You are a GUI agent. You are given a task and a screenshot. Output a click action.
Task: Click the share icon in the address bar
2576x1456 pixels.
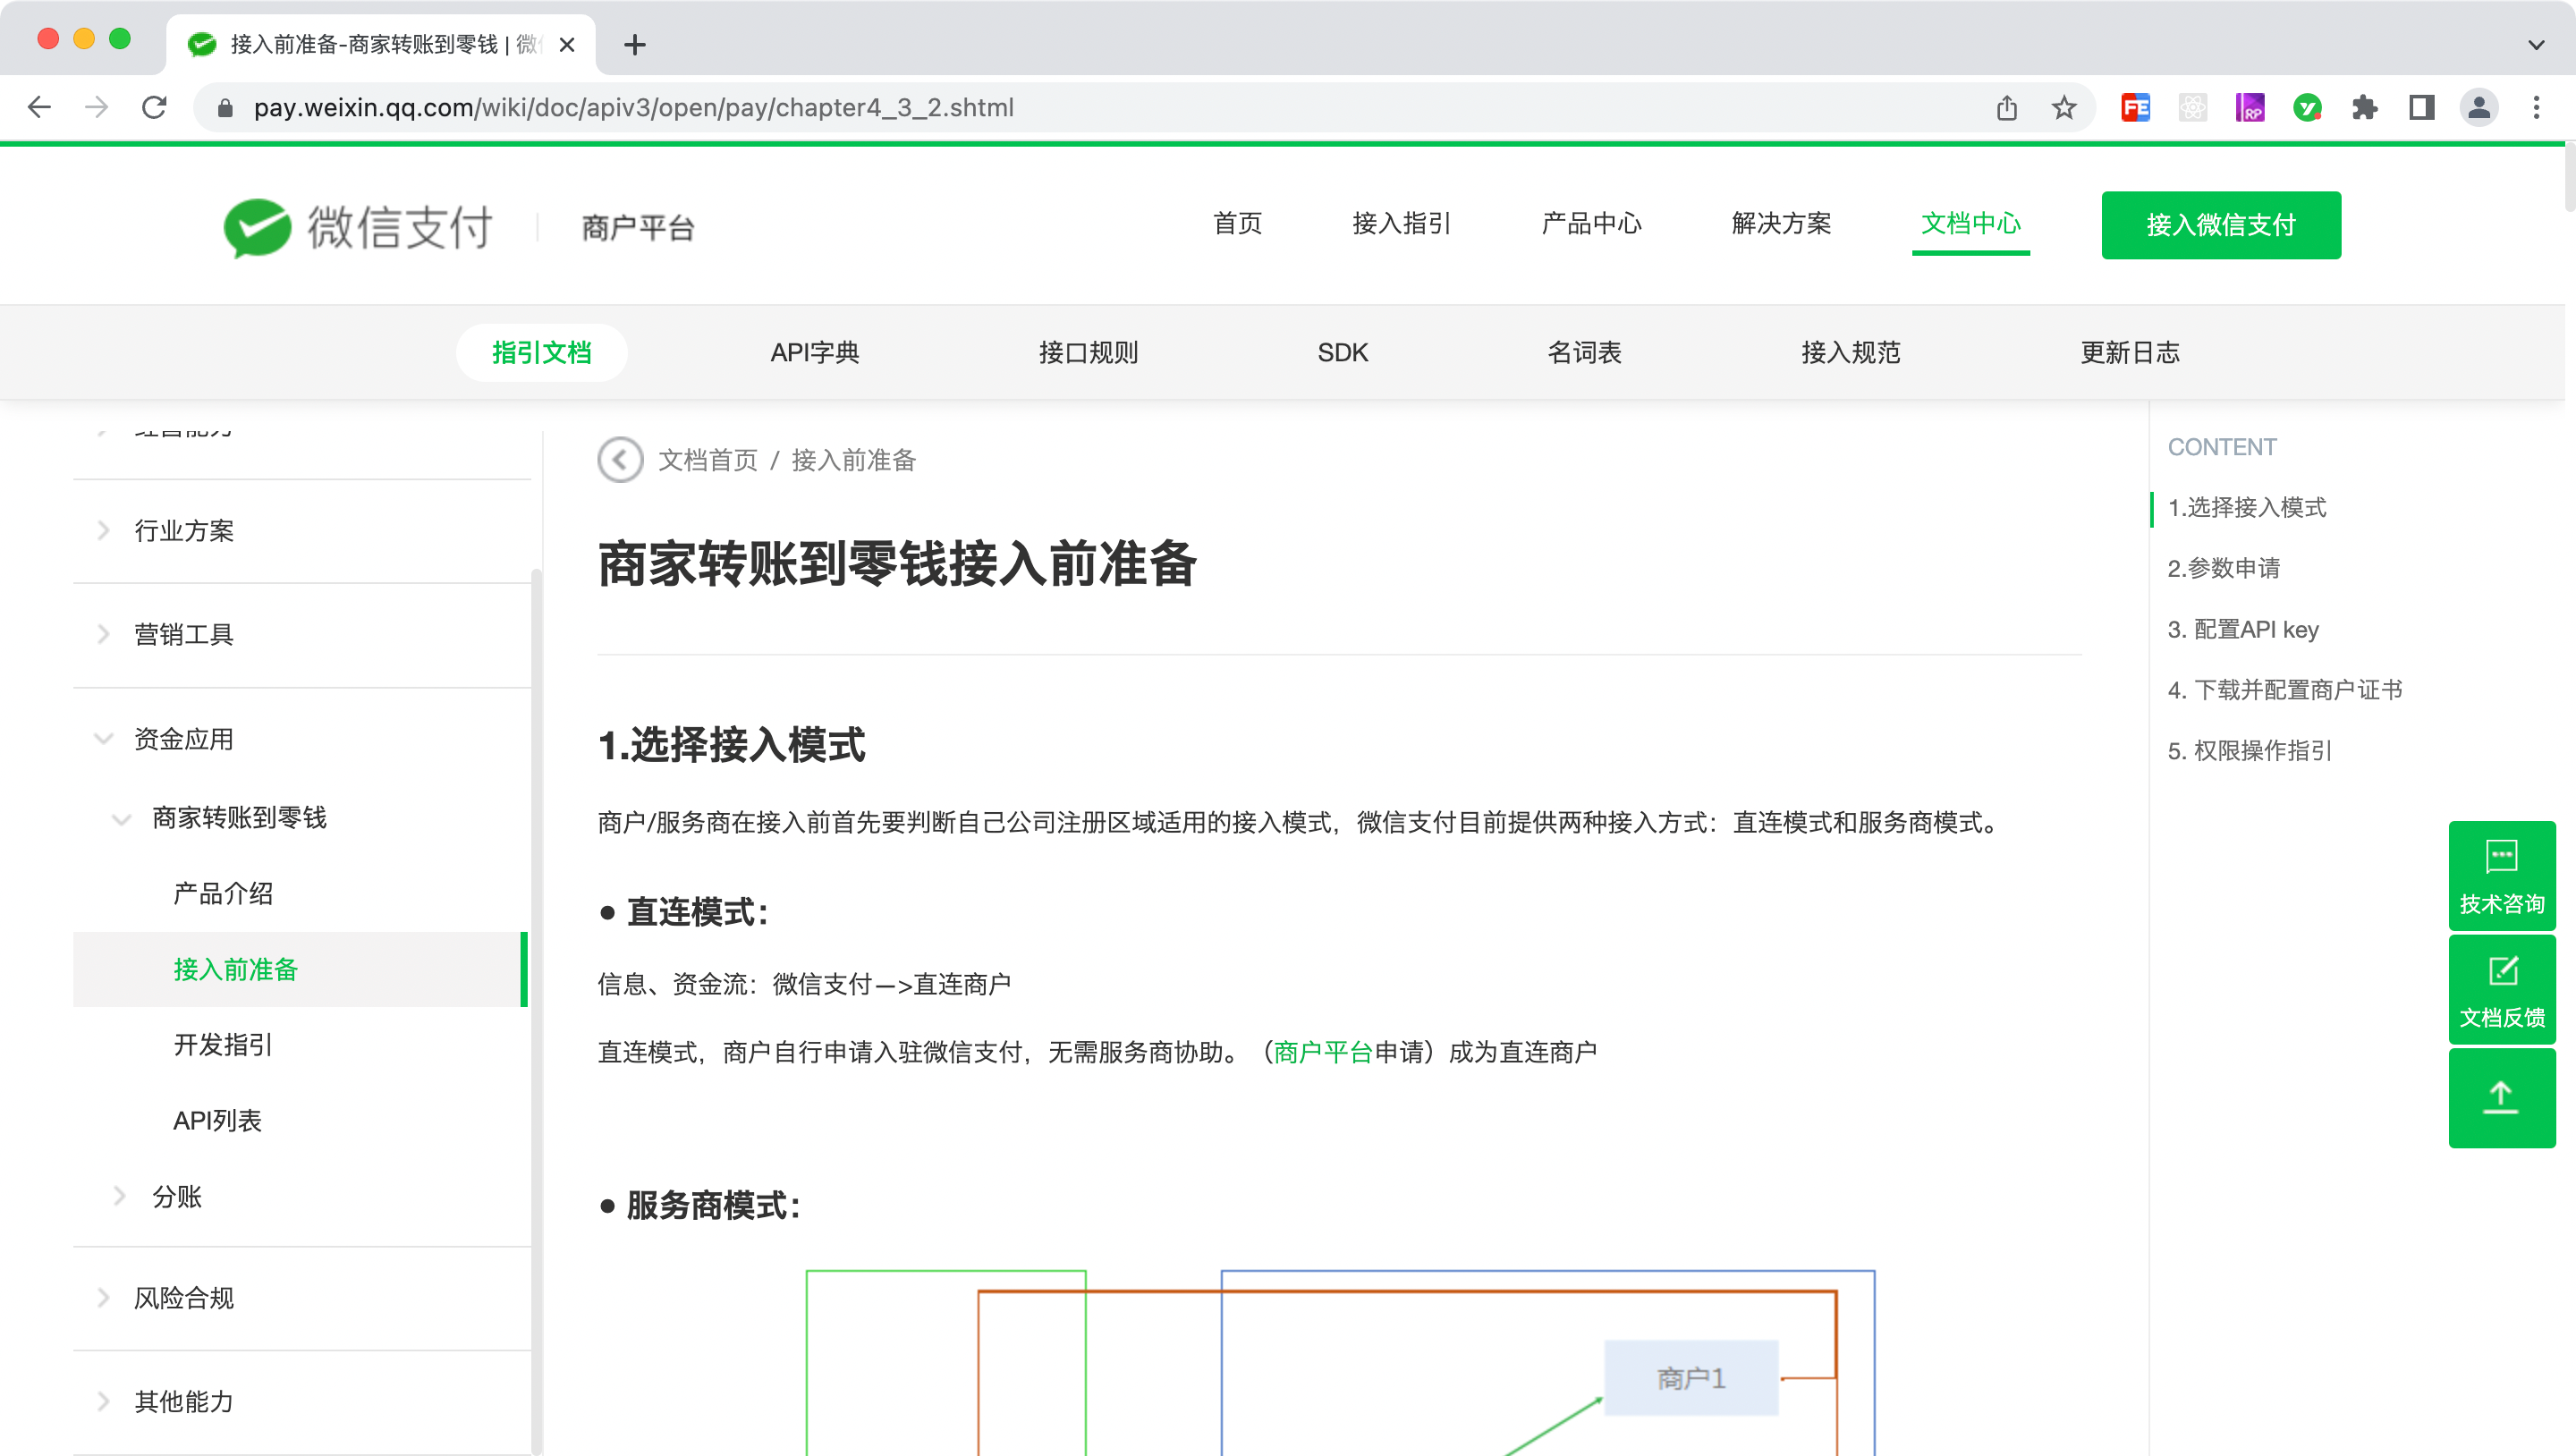pos(2007,108)
